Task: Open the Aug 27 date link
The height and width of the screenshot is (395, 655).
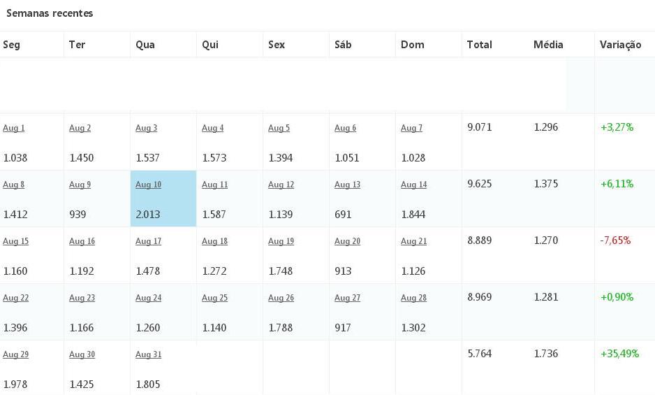Action: tap(347, 298)
